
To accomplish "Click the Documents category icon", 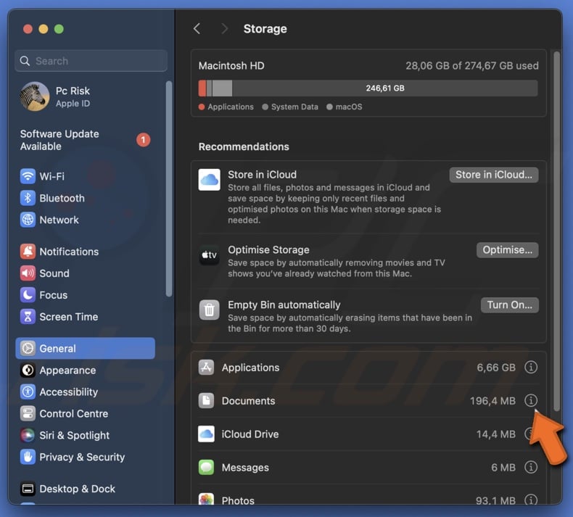I will coord(206,400).
